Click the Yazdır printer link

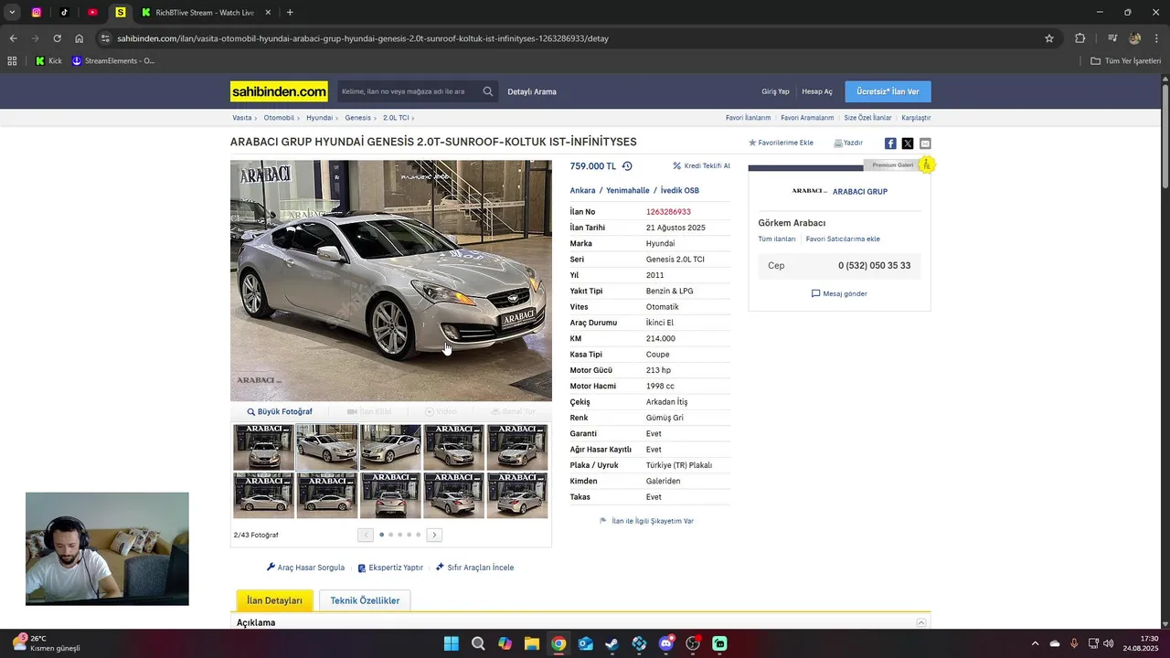848,143
